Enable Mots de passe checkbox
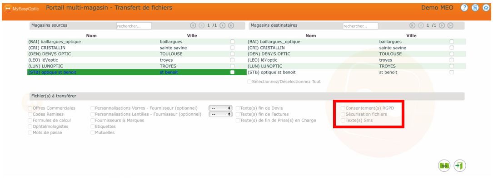The width and height of the screenshot is (493, 180). 30,133
